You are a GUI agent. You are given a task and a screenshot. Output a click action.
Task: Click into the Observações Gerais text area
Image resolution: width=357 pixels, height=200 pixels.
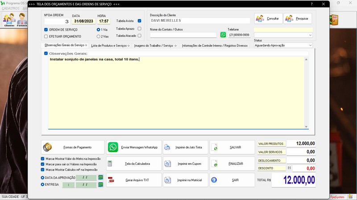176,93
